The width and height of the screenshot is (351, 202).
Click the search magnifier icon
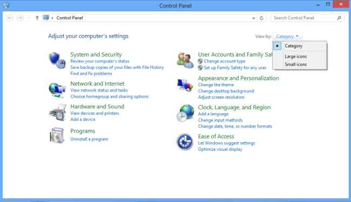(339, 18)
